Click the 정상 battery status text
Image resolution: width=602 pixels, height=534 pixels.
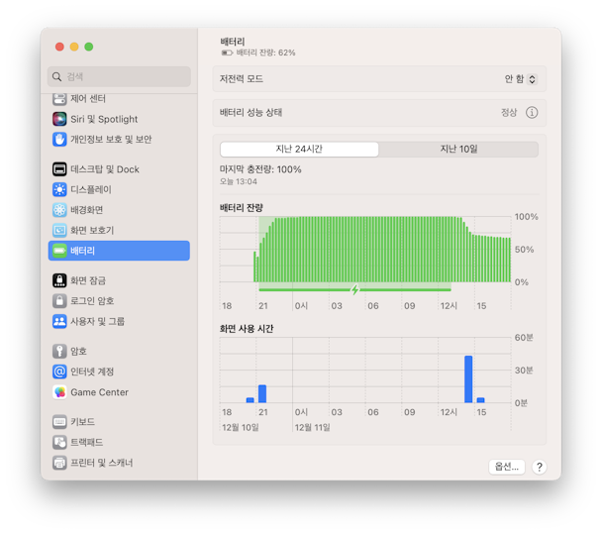[509, 113]
